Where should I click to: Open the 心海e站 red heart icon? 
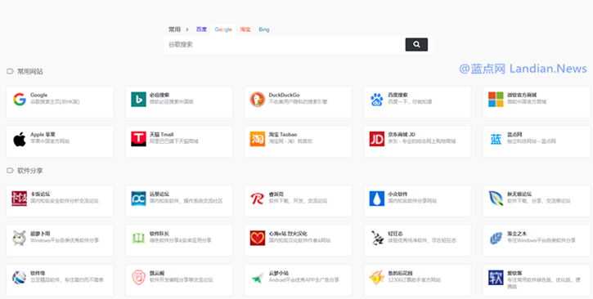point(258,239)
